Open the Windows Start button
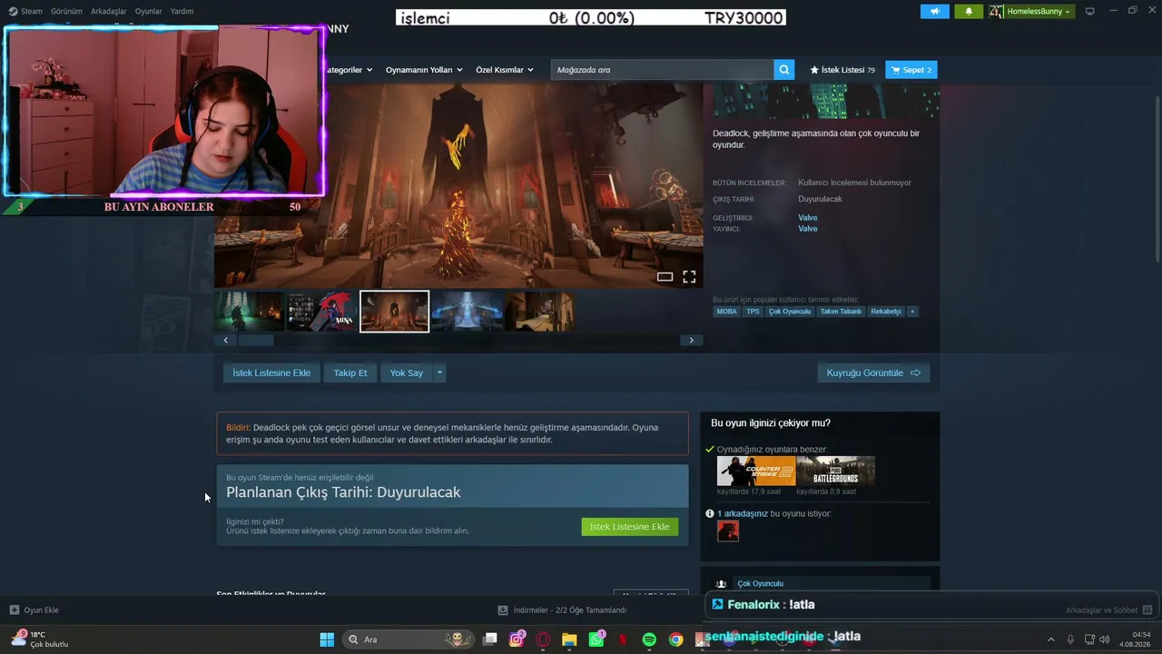The width and height of the screenshot is (1162, 654). (327, 639)
